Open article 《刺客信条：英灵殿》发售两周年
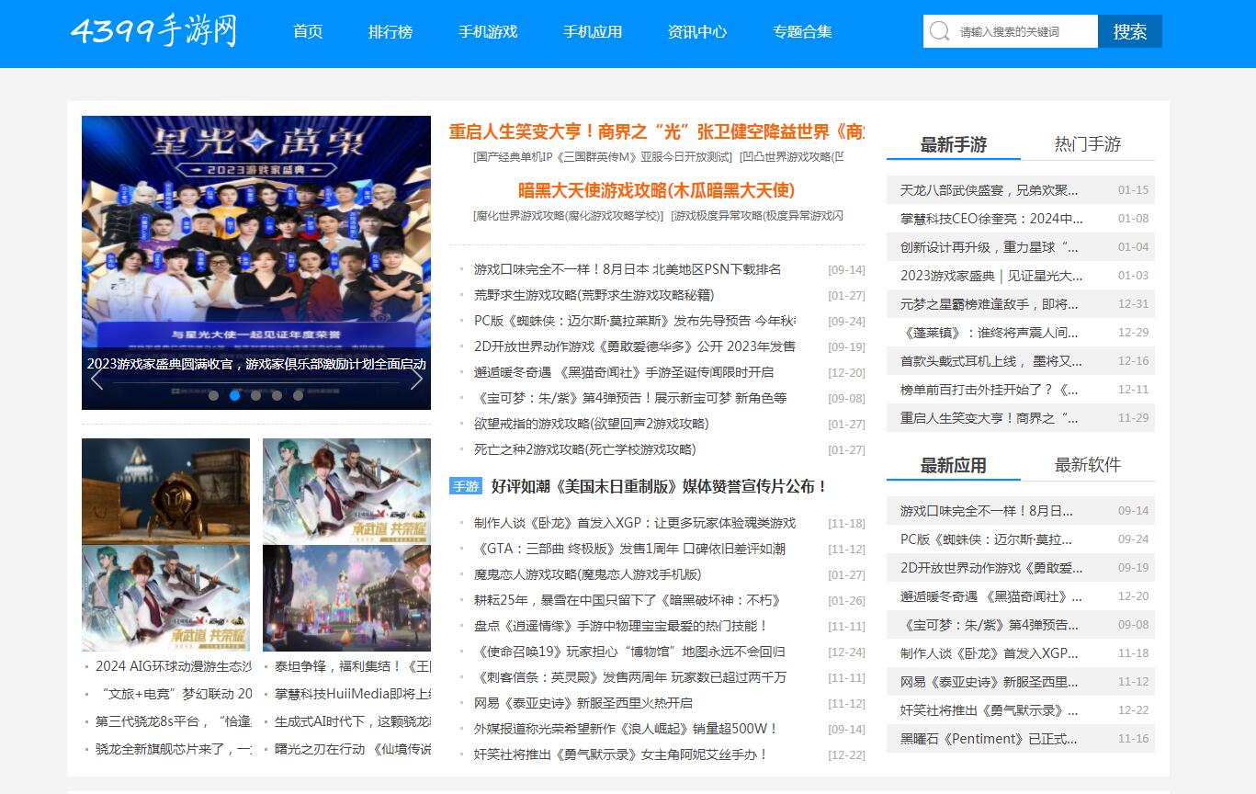Screen dimensions: 1256x794 pyautogui.click(x=632, y=677)
